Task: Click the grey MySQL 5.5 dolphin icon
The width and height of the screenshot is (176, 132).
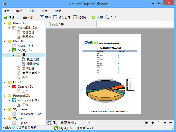Action: 14,46
